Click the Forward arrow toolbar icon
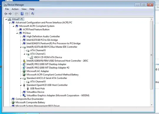 [x=10, y=14]
